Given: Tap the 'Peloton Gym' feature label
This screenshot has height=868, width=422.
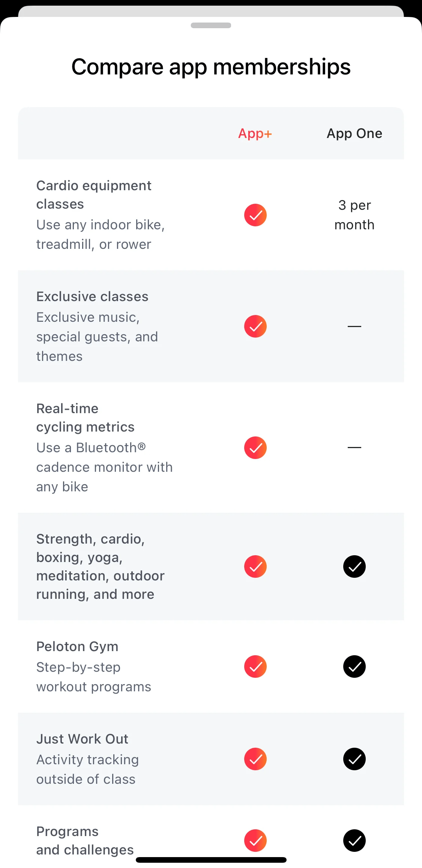Looking at the screenshot, I should (77, 647).
